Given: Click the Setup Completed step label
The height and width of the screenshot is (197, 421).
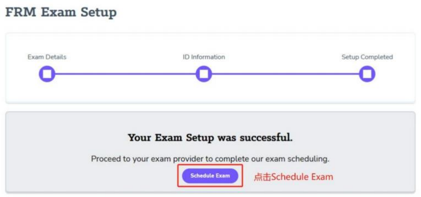Looking at the screenshot, I should point(367,57).
